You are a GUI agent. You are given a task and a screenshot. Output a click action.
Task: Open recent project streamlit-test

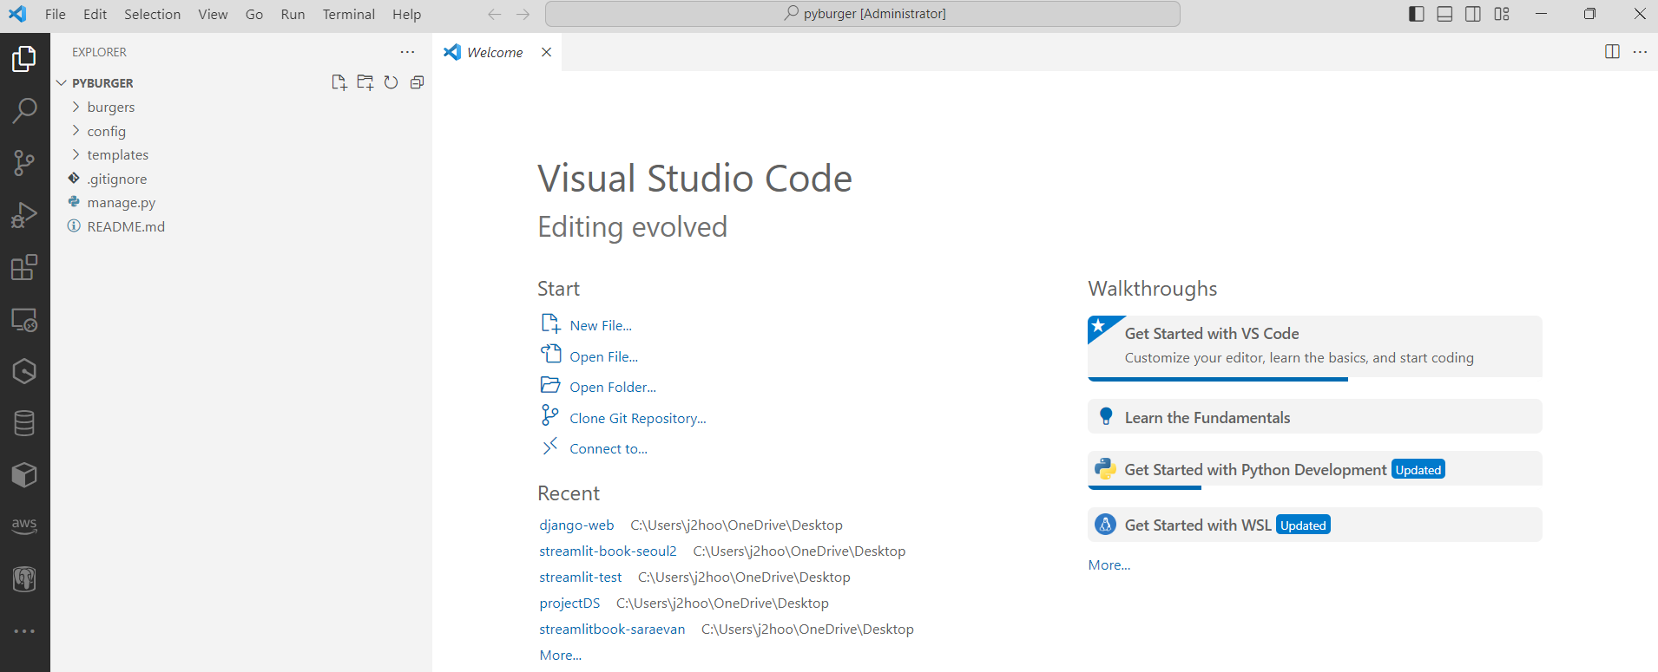pyautogui.click(x=581, y=577)
